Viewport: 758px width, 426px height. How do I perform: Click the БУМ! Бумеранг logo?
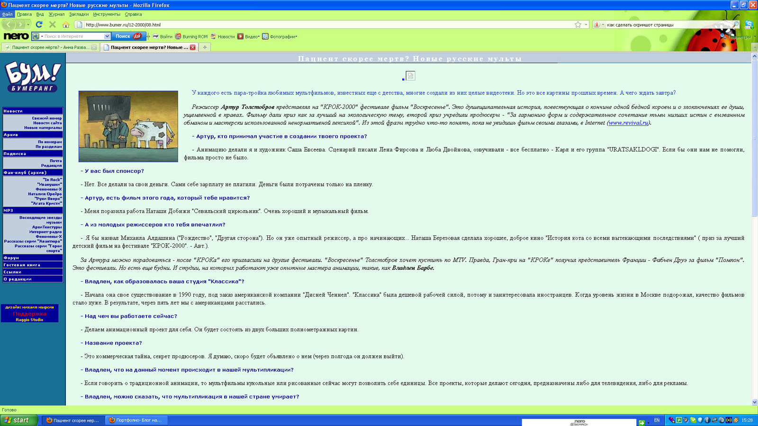coord(33,77)
